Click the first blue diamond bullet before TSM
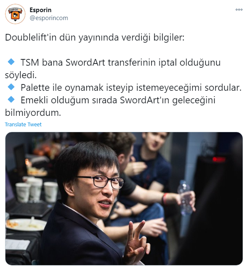This screenshot has width=246, height=266. click(11, 62)
